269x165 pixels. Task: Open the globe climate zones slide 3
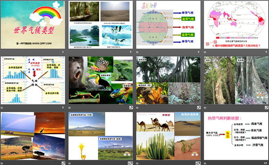point(168,25)
